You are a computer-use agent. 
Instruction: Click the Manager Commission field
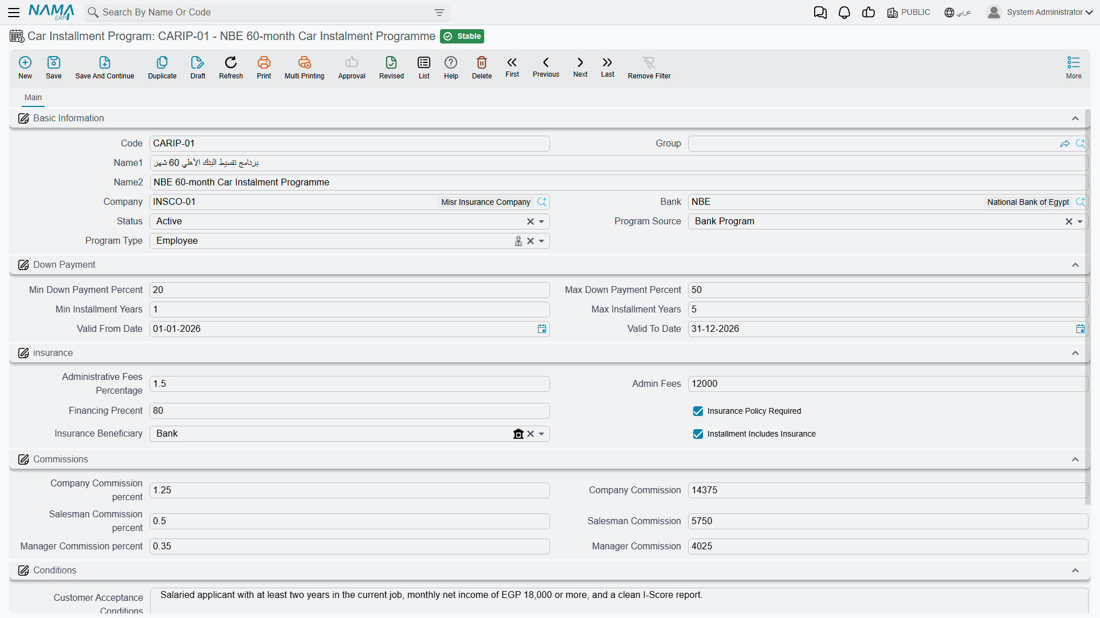(x=888, y=546)
